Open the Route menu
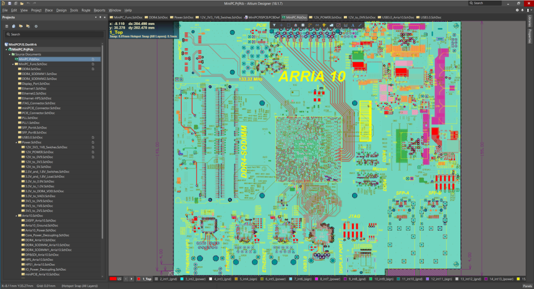This screenshot has width=534, height=289. [86, 10]
